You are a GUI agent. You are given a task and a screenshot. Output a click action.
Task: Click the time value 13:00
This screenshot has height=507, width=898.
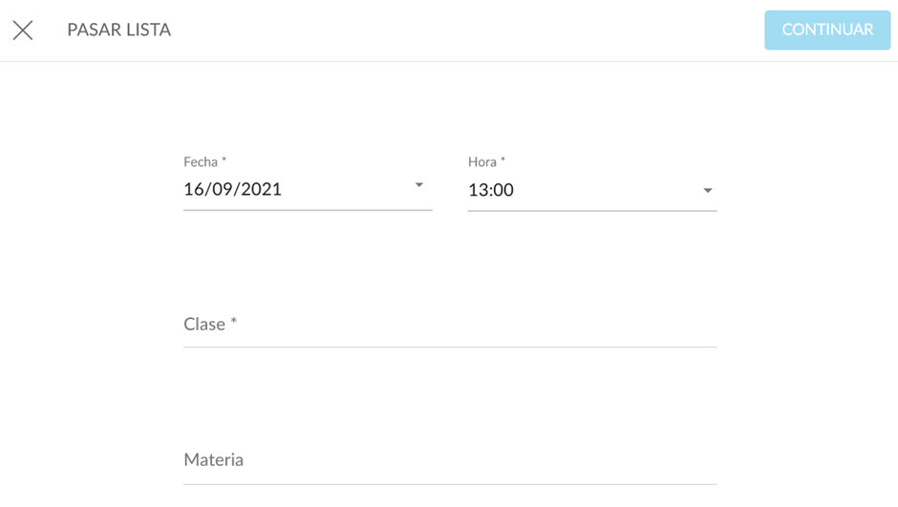click(x=491, y=190)
